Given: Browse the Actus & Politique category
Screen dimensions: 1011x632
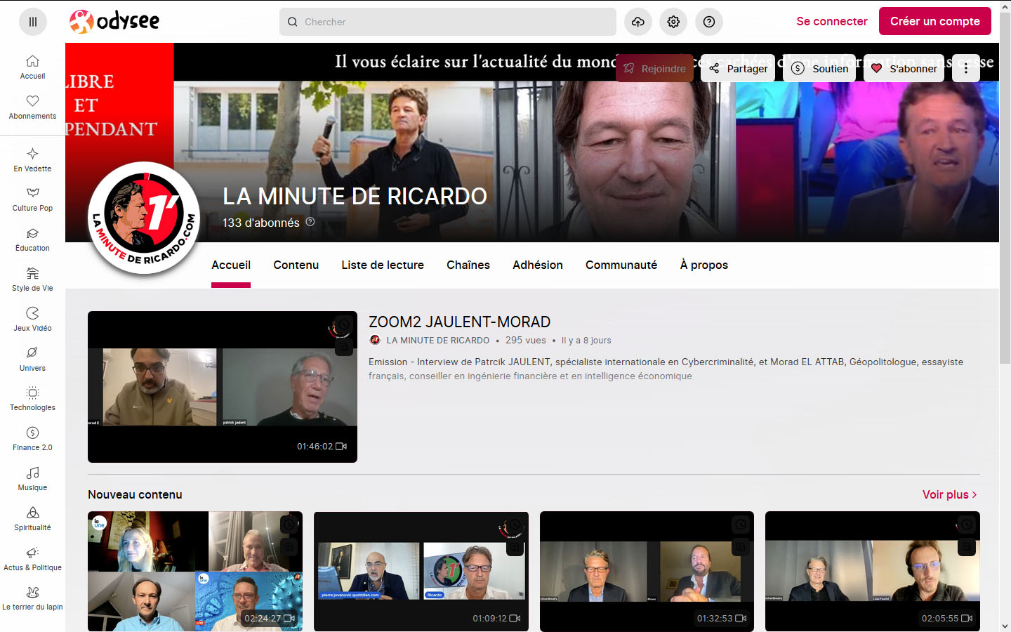Looking at the screenshot, I should click(x=32, y=559).
